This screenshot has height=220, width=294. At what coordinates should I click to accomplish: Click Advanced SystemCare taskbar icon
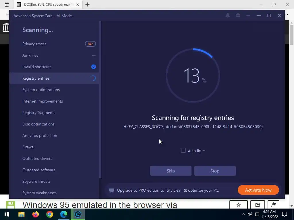[78, 214]
